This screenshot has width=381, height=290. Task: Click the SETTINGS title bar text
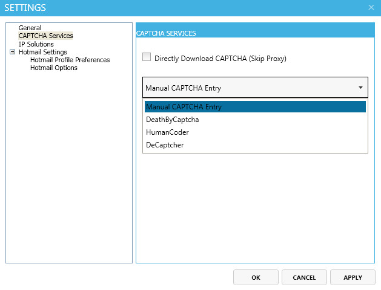click(x=25, y=8)
